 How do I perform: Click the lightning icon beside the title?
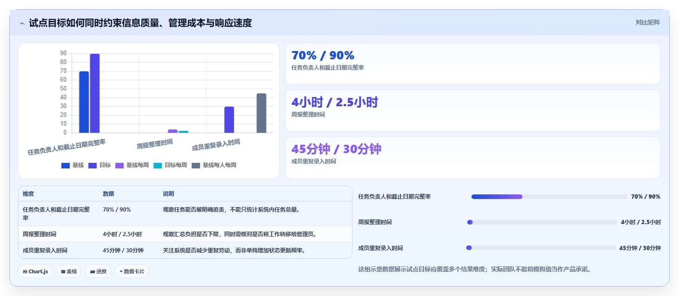[22, 23]
